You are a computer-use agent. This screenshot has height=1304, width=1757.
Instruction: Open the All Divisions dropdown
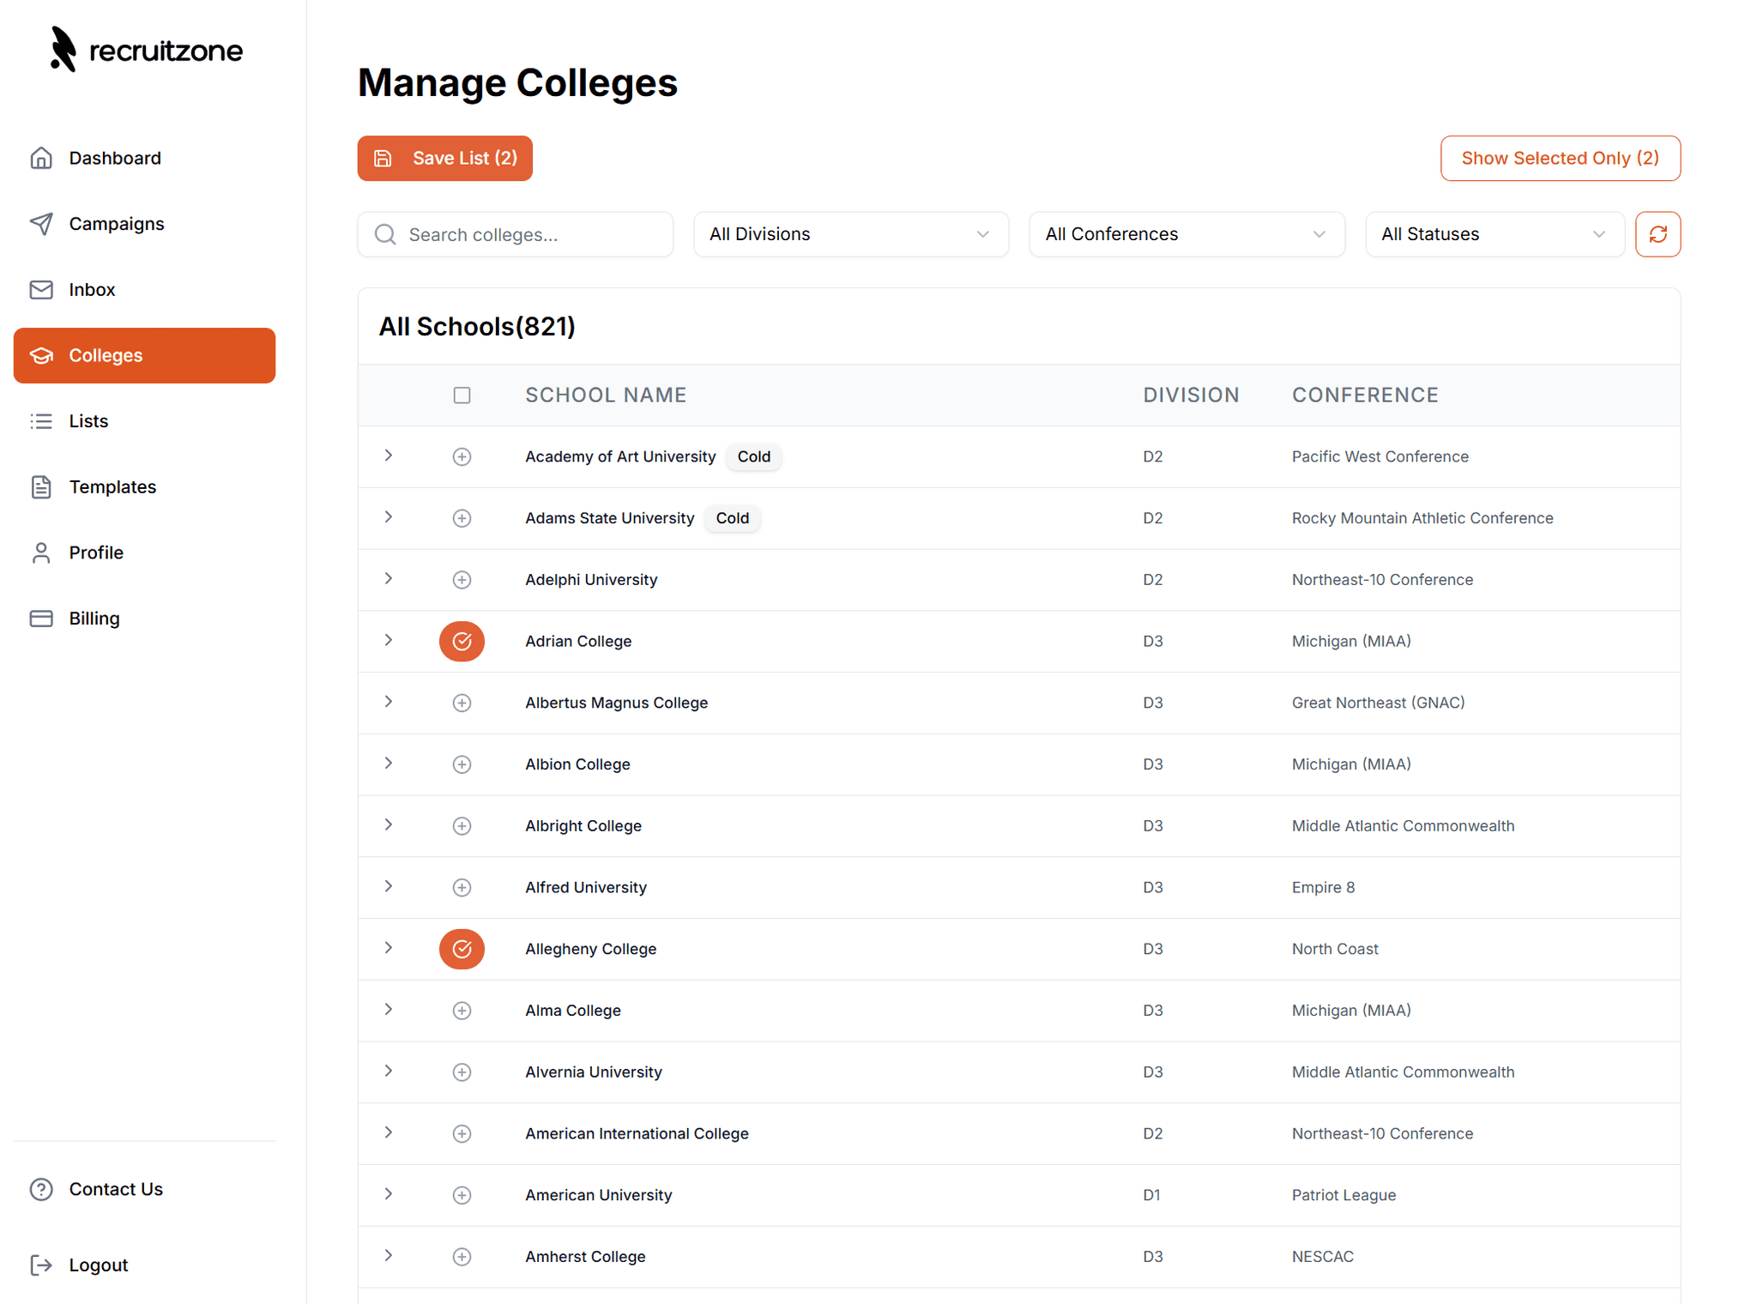pyautogui.click(x=850, y=234)
